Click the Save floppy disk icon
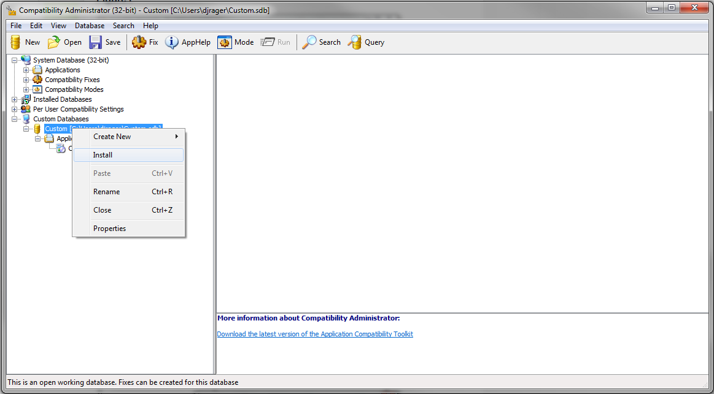This screenshot has width=714, height=394. click(95, 42)
